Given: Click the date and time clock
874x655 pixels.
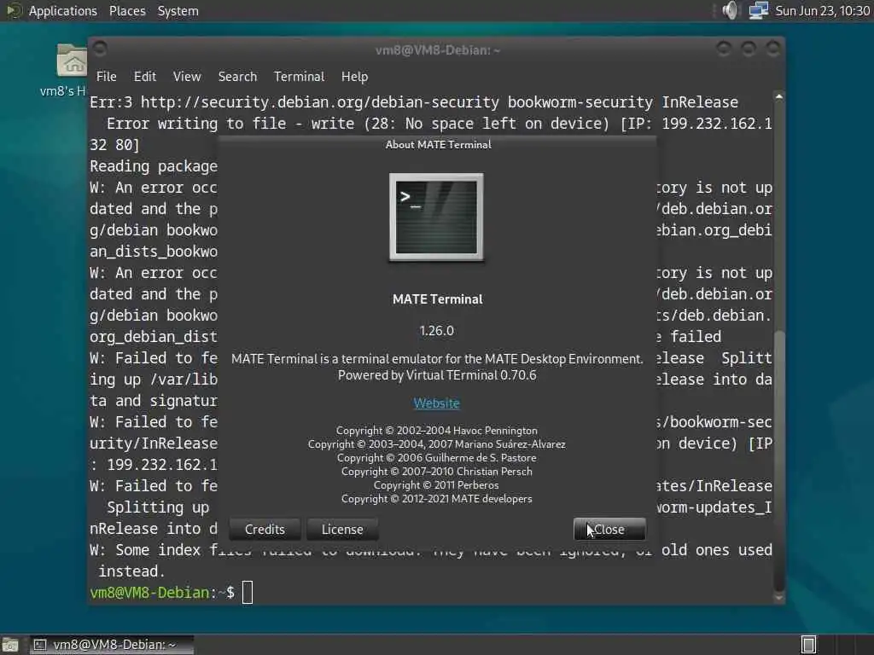Looking at the screenshot, I should pos(822,10).
